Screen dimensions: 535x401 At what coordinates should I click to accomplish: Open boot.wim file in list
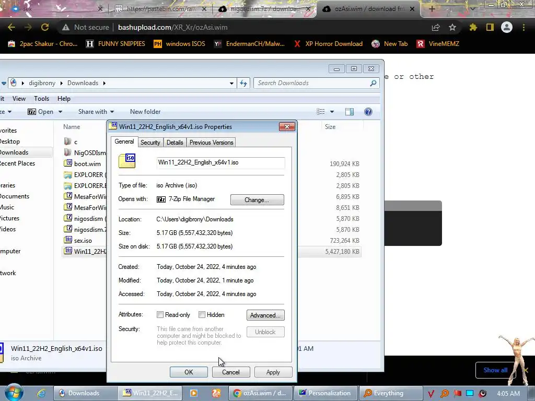[87, 163]
